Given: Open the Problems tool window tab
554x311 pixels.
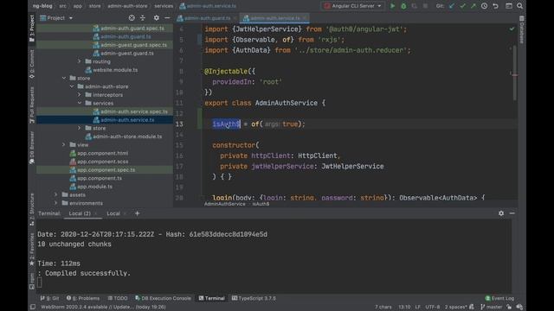Looking at the screenshot, I should pos(83,298).
